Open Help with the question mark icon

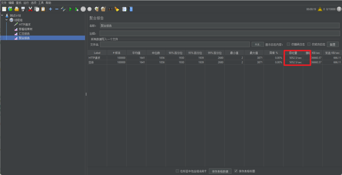[131, 9]
